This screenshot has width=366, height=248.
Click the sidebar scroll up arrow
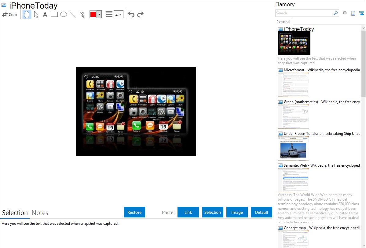[364, 28]
